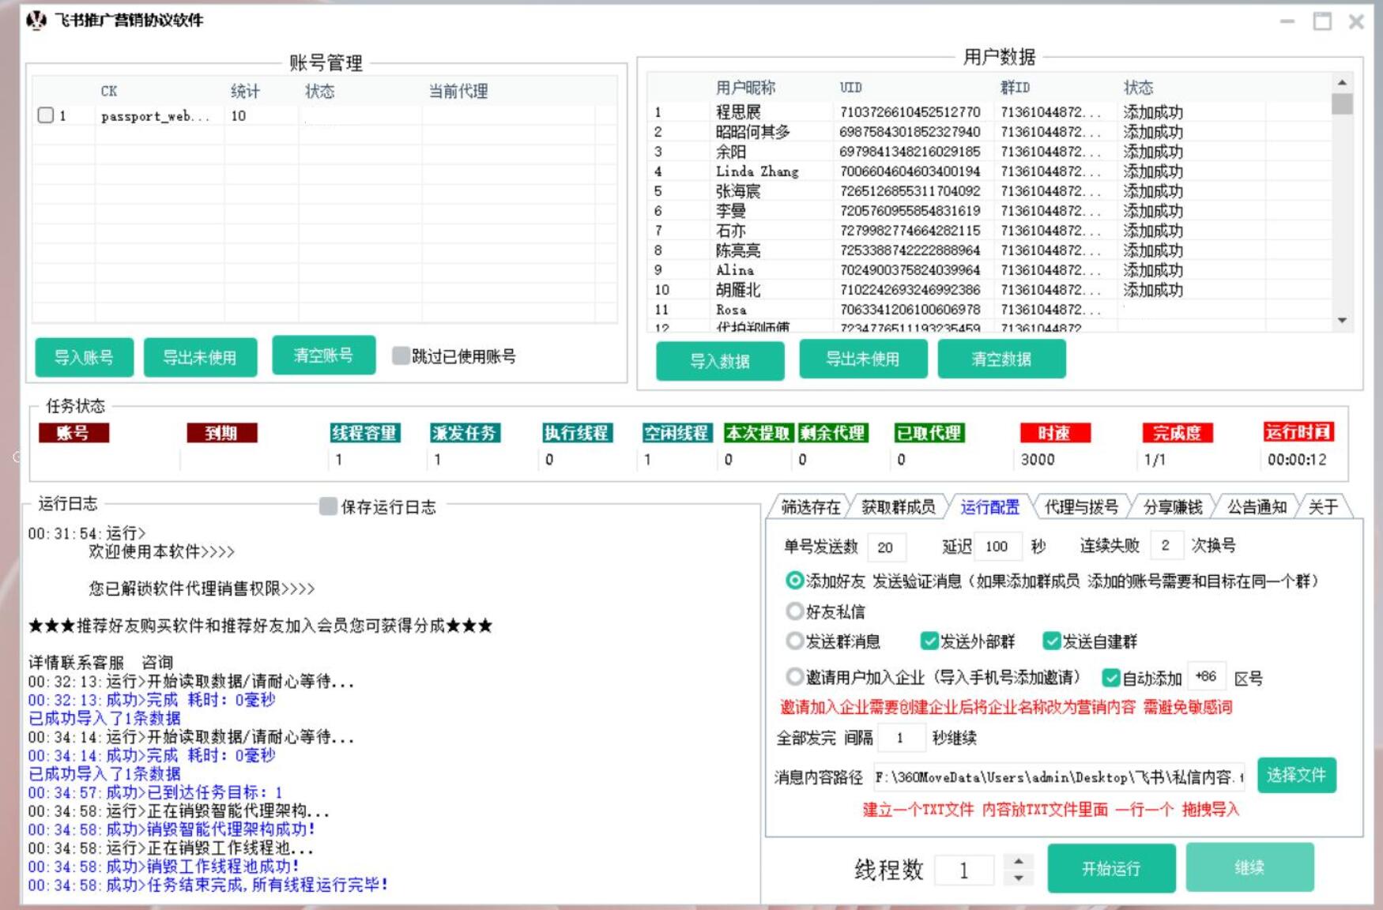This screenshot has height=910, width=1383.
Task: Click 导入账号 button
Action: [84, 357]
